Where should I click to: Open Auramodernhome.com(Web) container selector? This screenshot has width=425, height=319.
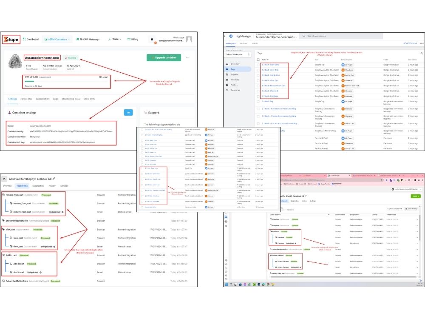click(276, 37)
